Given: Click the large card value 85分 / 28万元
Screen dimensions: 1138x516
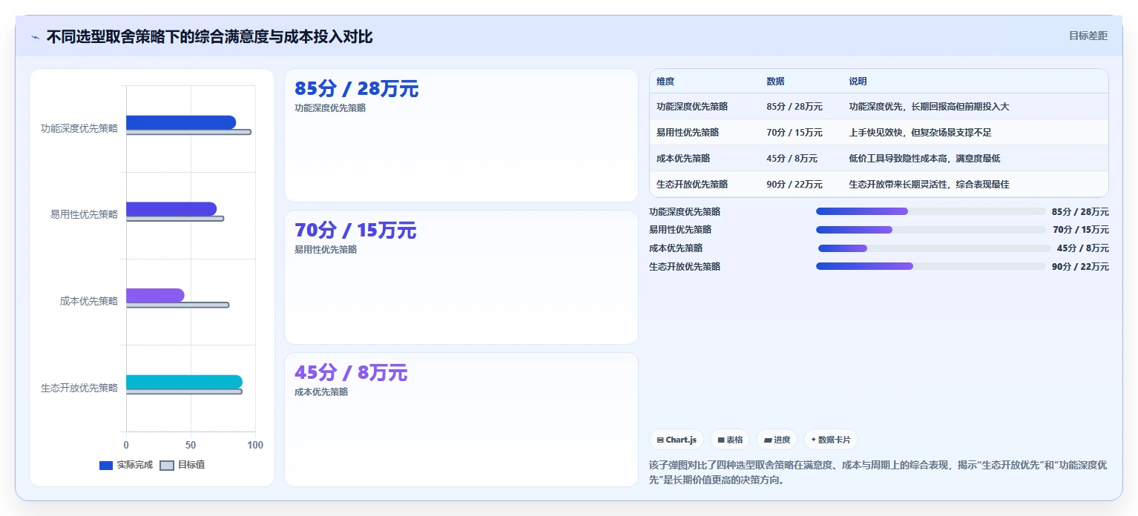Looking at the screenshot, I should 357,89.
